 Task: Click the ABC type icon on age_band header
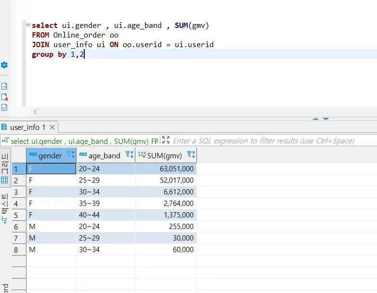[x=83, y=154]
